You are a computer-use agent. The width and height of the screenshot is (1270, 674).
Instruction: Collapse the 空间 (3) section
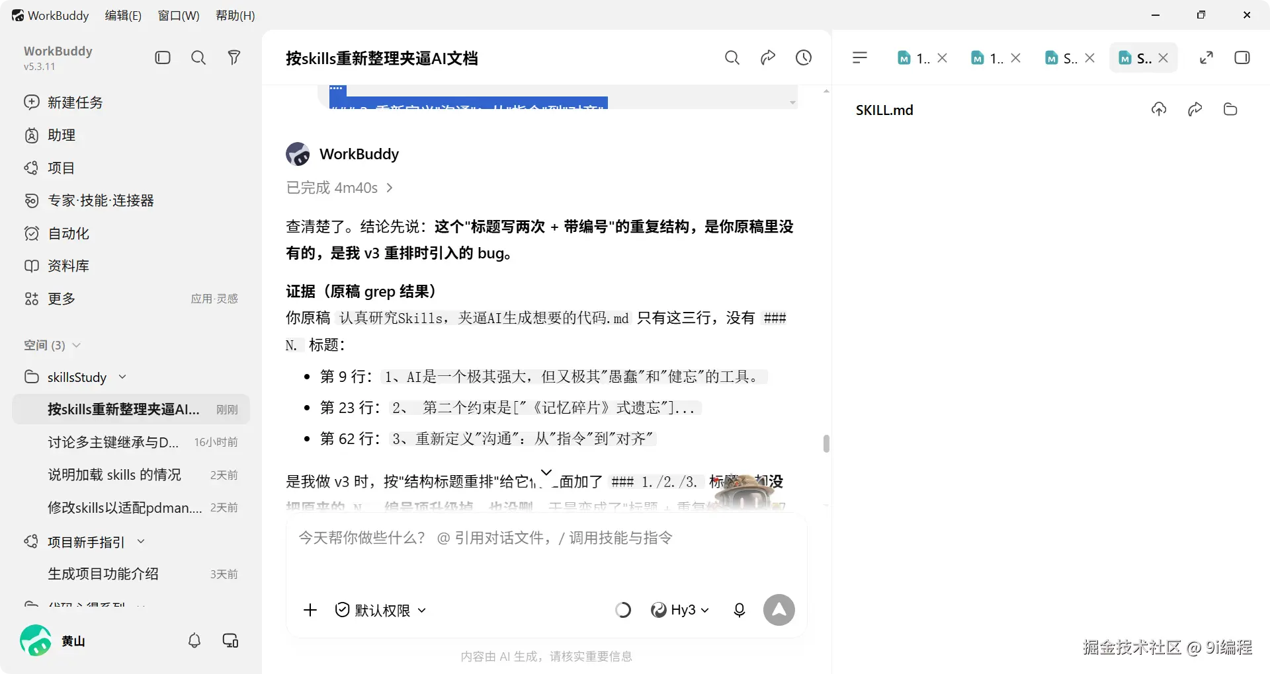pyautogui.click(x=52, y=345)
